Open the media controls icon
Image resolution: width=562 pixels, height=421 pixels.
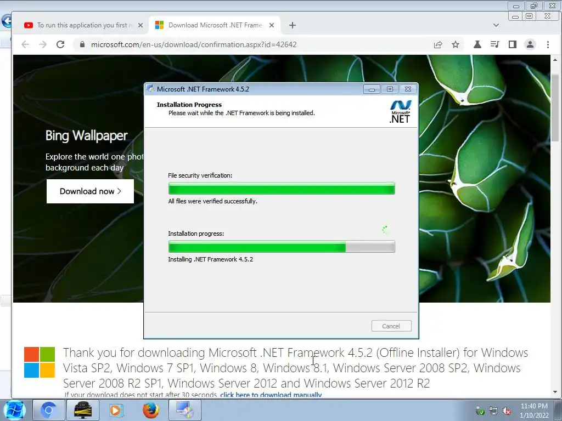pos(495,44)
